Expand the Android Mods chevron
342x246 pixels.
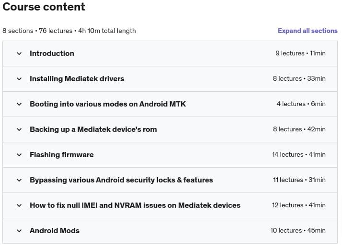(19, 231)
